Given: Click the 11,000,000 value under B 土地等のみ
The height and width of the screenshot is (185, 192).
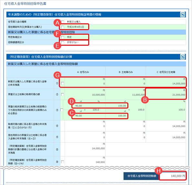Looking at the screenshot, I should click(x=139, y=95).
